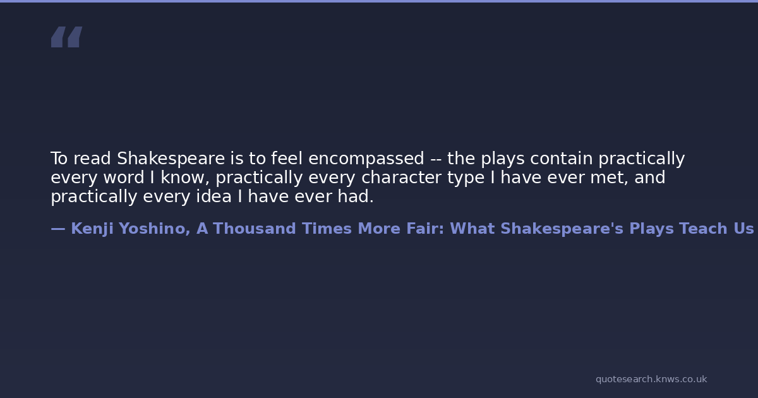Click the em dash before Kenji Yoshino

(57, 229)
